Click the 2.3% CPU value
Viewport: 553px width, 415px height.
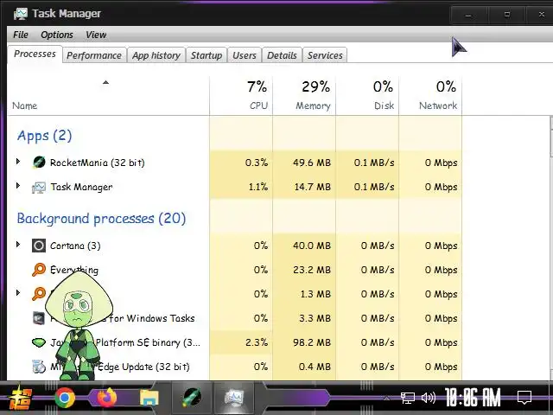tap(257, 342)
